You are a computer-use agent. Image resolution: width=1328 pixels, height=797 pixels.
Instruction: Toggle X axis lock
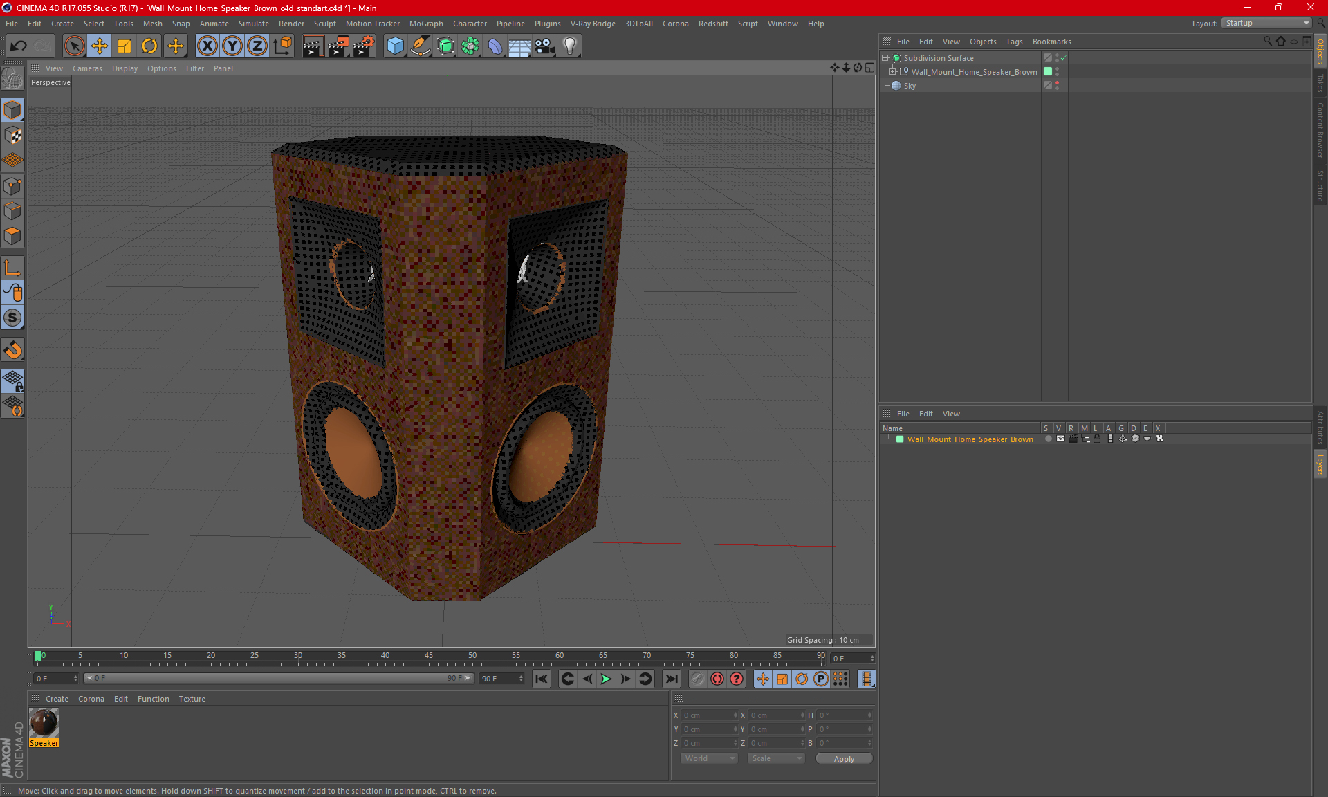pos(207,46)
